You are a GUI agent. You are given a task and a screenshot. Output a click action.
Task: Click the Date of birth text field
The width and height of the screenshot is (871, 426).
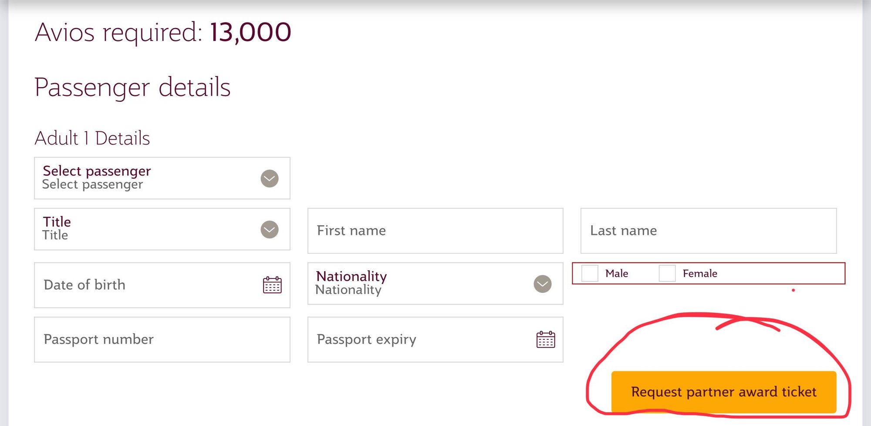(131, 285)
